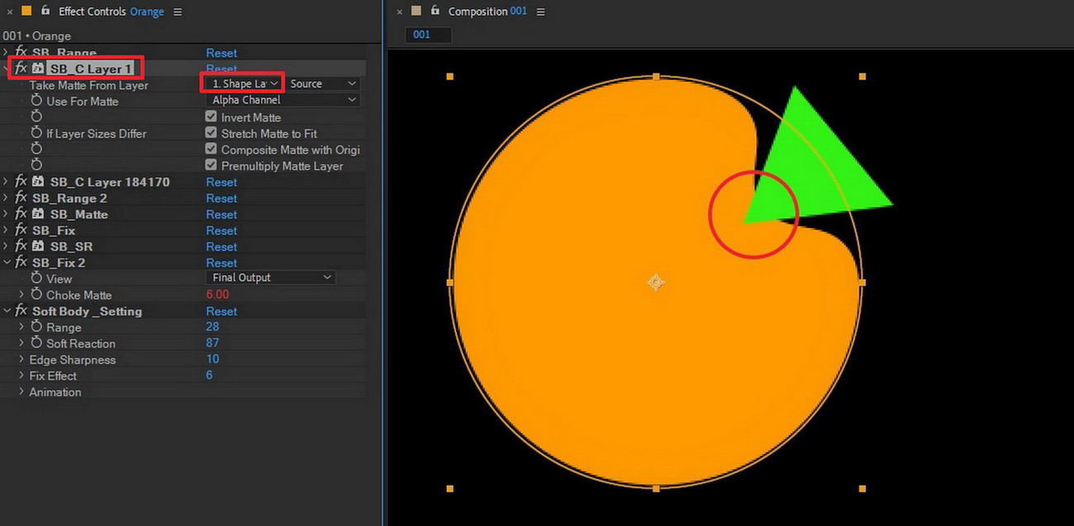Click the badge icon beside SB_Matte
The width and height of the screenshot is (1074, 526).
[38, 214]
